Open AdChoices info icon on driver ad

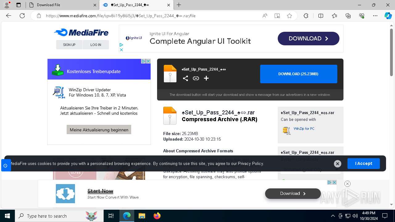(x=143, y=61)
